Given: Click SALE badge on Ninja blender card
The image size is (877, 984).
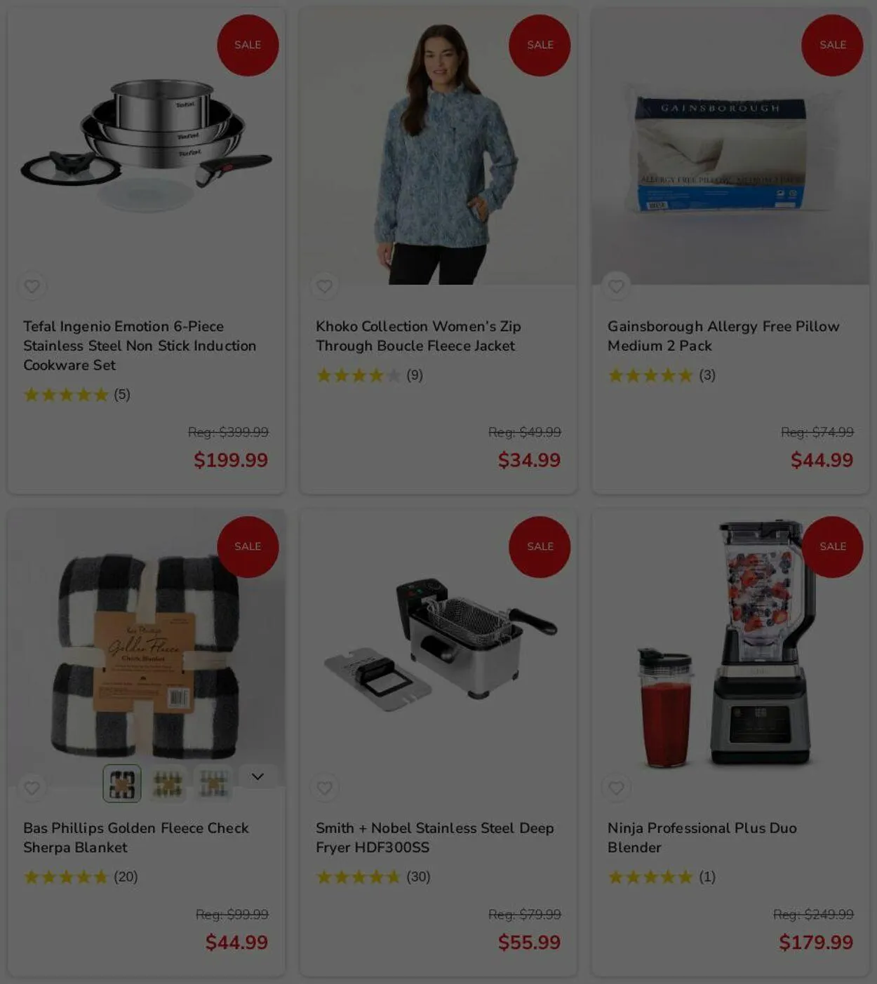Looking at the screenshot, I should click(833, 546).
